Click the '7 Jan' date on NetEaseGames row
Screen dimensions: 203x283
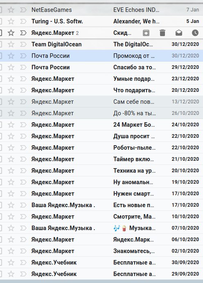click(x=192, y=10)
